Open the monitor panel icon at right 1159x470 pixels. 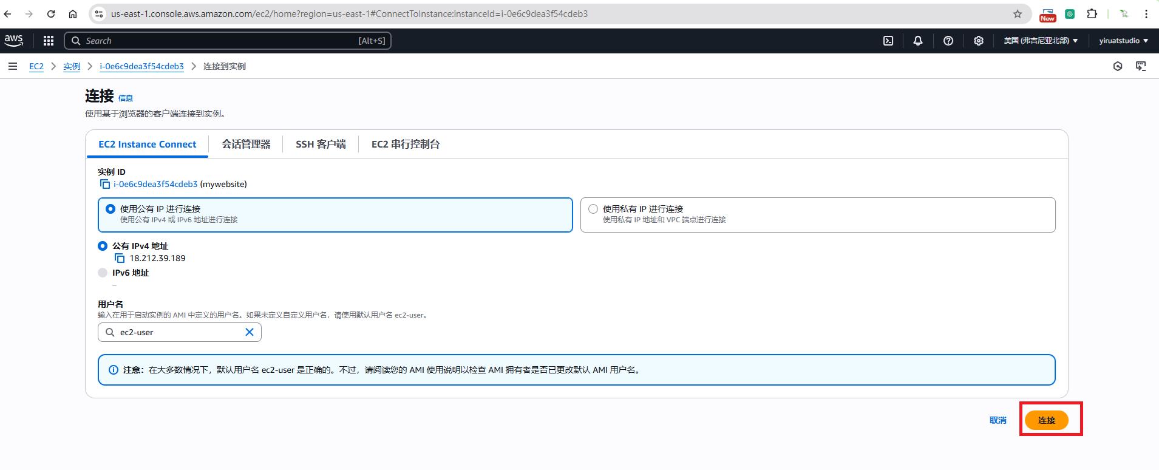pyautogui.click(x=1141, y=66)
